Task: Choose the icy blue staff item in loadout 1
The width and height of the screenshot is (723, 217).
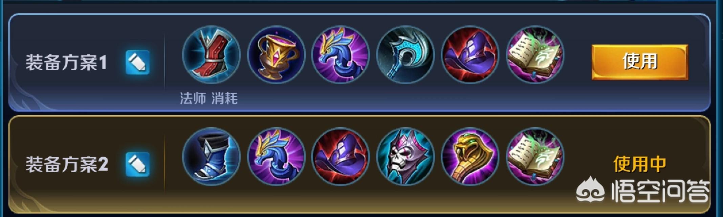Action: pos(405,55)
